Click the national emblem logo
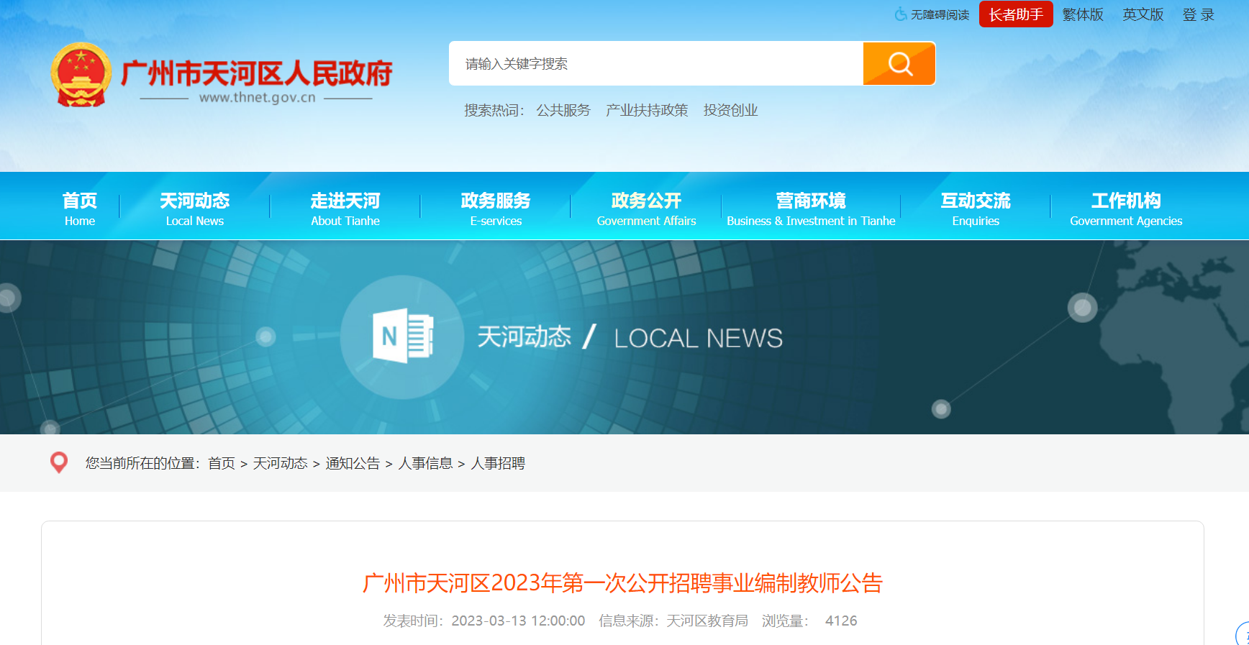The height and width of the screenshot is (645, 1249). (81, 75)
